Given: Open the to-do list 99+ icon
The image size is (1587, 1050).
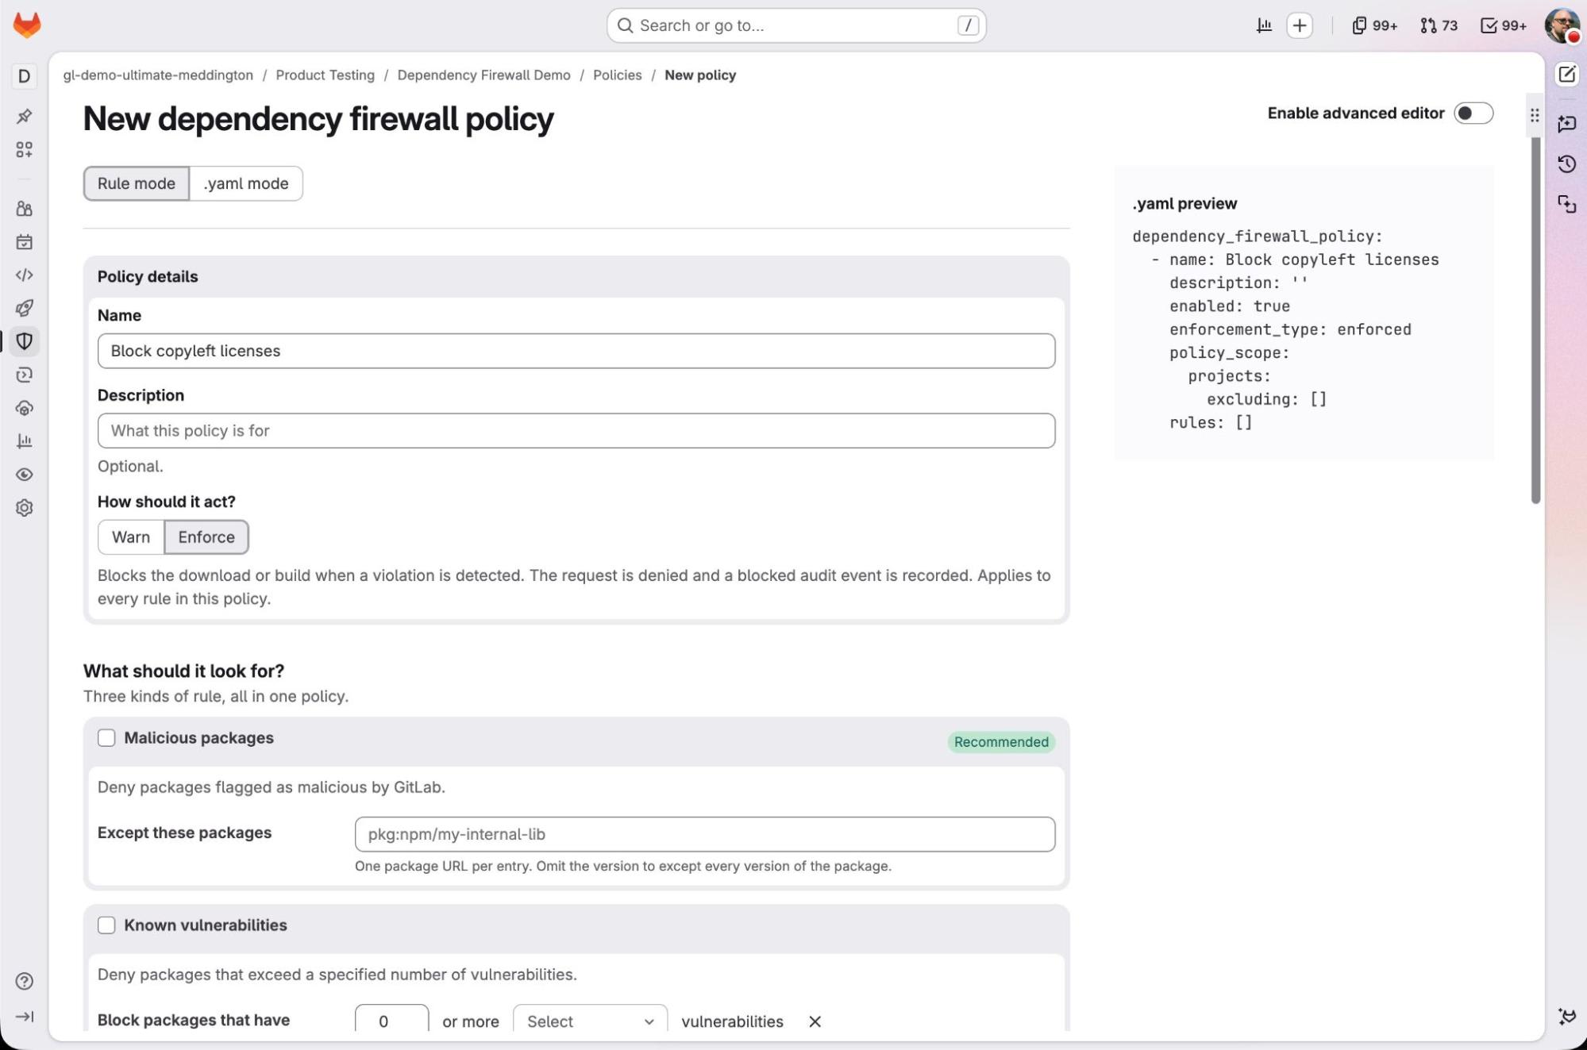Looking at the screenshot, I should pos(1503,25).
